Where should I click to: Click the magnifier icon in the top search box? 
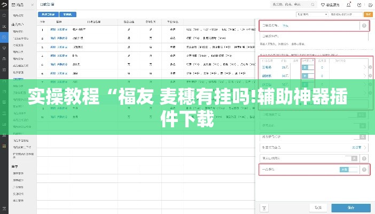click(312, 5)
